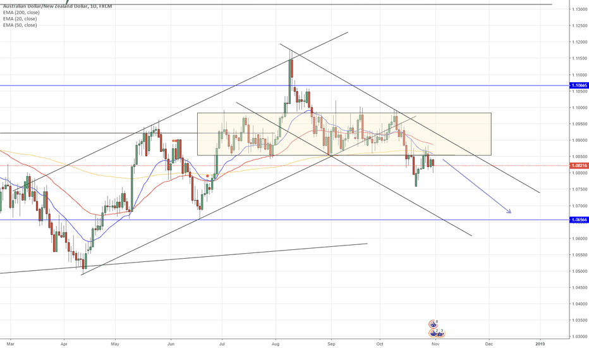
Task: Click the Apr label on time axis
Action: [64, 344]
